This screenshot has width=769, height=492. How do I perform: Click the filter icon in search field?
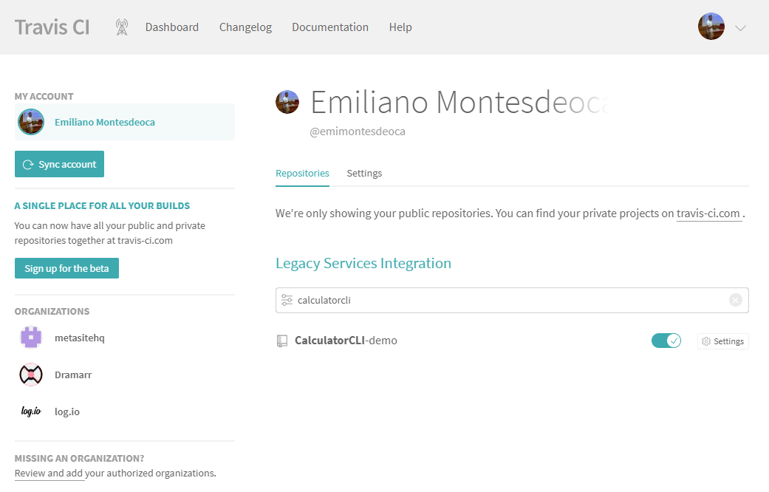coord(287,300)
